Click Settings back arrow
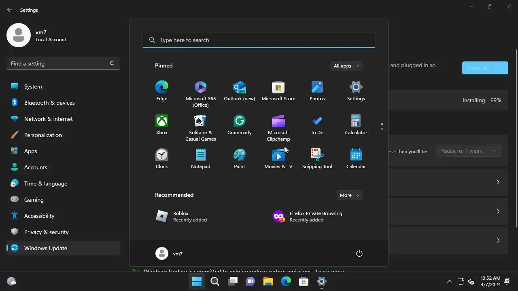The height and width of the screenshot is (291, 518). point(10,10)
